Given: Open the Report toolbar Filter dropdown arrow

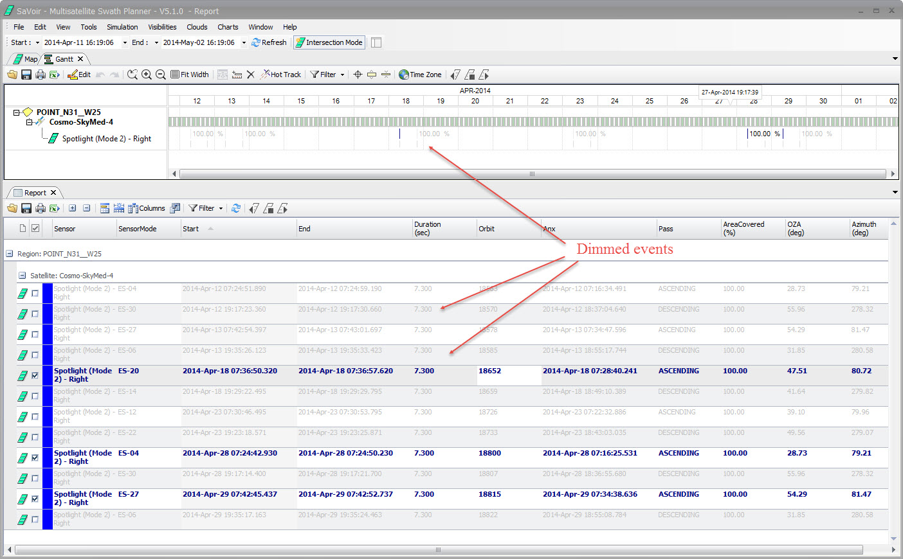Looking at the screenshot, I should (221, 208).
